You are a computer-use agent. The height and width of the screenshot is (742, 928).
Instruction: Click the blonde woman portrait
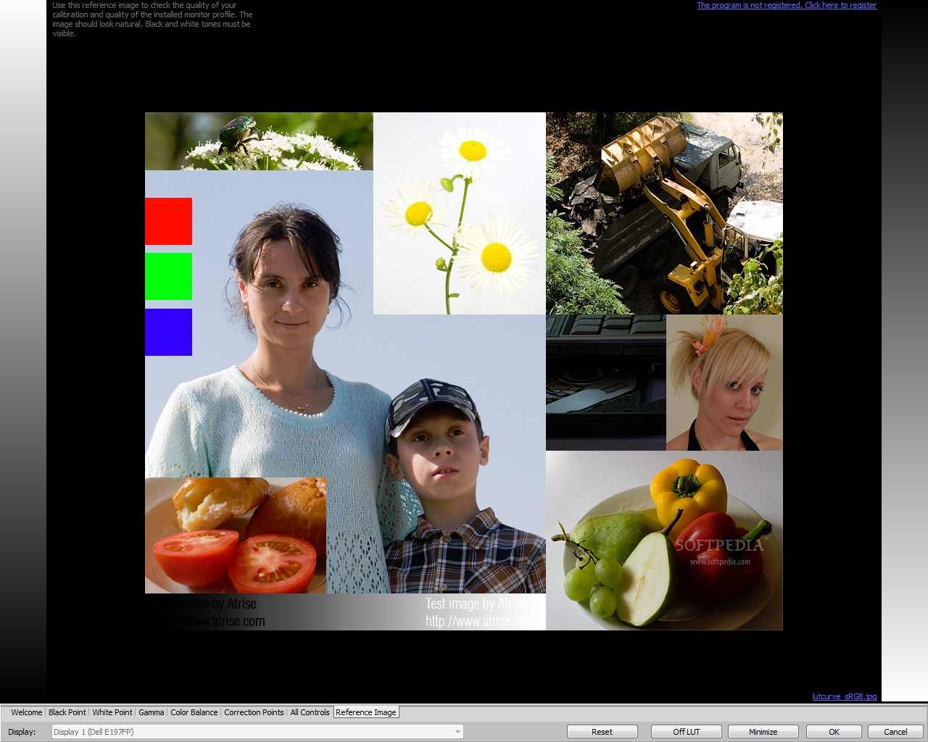[x=724, y=383]
